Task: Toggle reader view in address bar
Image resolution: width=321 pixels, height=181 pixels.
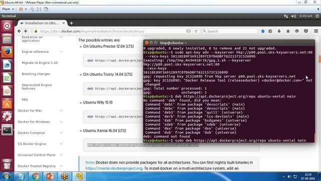Action: tap(189, 31)
